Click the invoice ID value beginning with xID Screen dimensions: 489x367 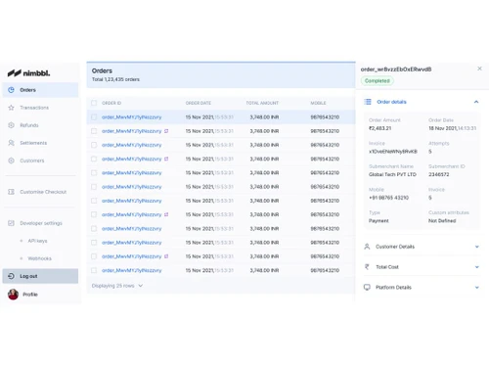coord(393,152)
